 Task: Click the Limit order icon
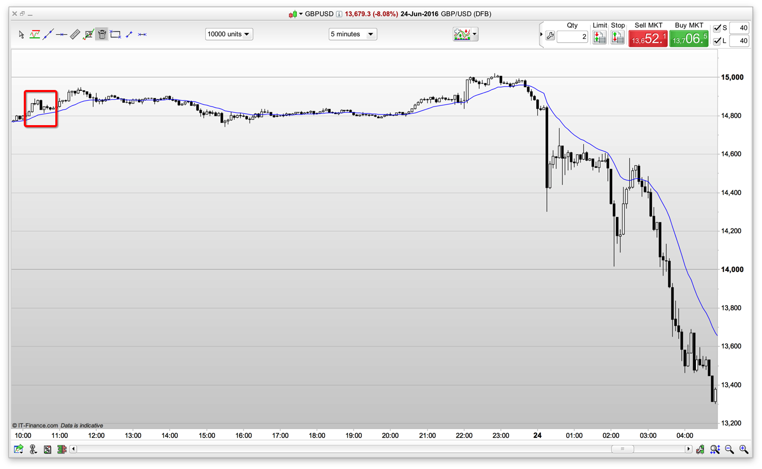(599, 37)
